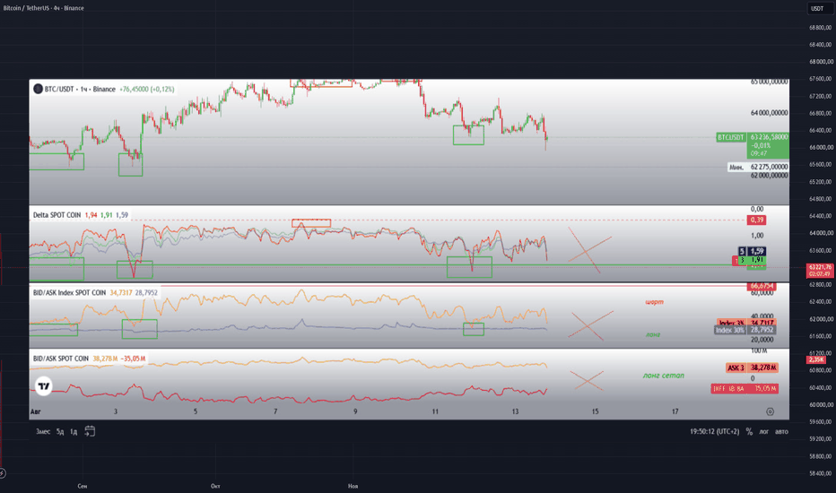Open the USDT currency selector
This screenshot has width=836, height=493.
[817, 8]
